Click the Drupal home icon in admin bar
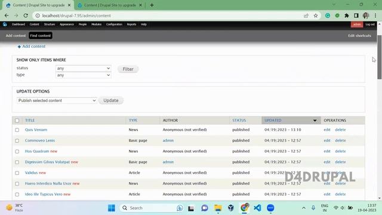Screen dimensions: 382x215 pos(5,24)
